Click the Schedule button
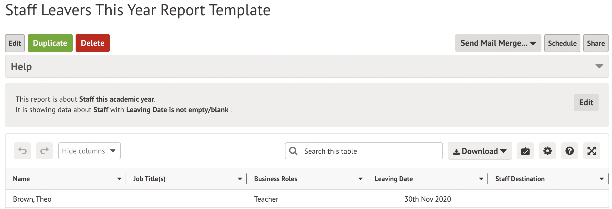The image size is (612, 209). pyautogui.click(x=562, y=43)
